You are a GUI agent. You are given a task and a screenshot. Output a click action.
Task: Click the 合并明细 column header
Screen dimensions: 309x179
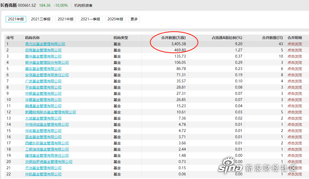[x=295, y=38]
